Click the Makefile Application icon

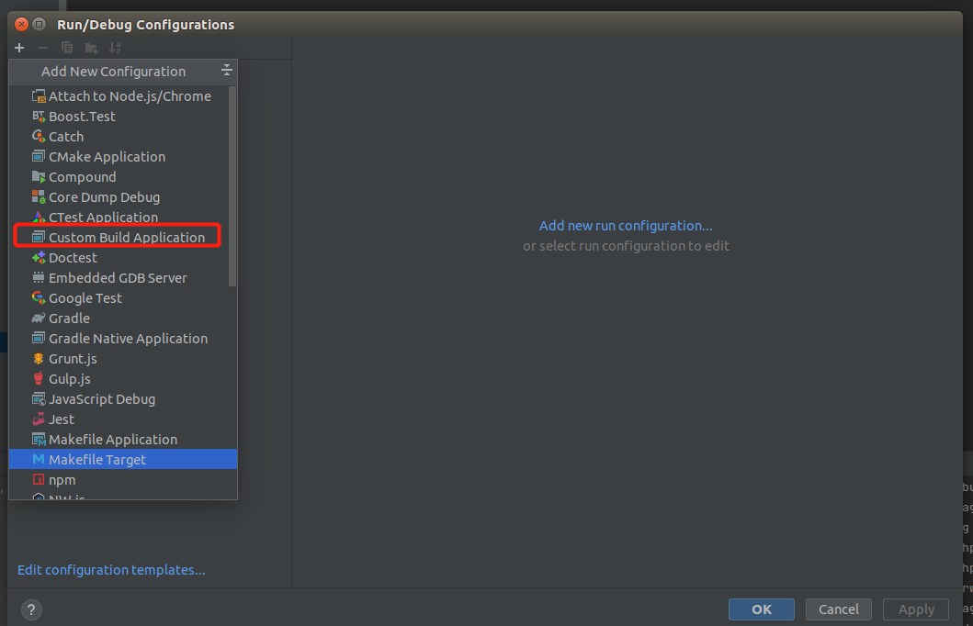(39, 440)
